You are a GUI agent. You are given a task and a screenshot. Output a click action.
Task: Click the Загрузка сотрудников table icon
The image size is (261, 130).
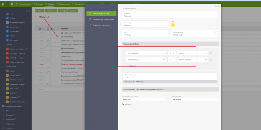(3, 106)
